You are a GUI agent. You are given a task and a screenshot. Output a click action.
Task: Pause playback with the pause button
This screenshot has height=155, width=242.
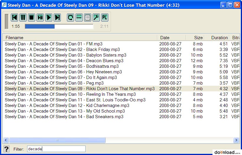23,17
